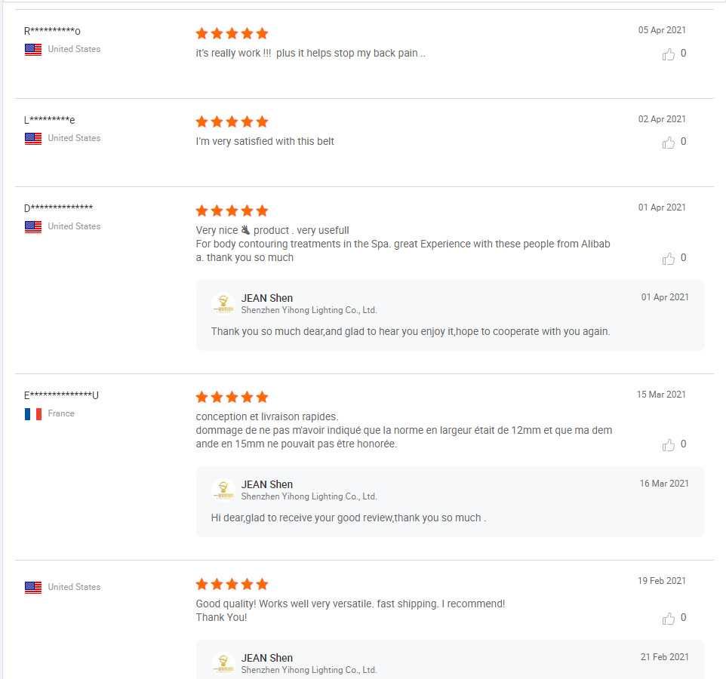Click thumbs-up on the 02 Apr belt review

668,143
